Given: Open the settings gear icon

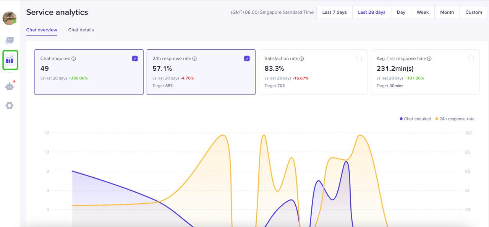Looking at the screenshot, I should coord(10,105).
